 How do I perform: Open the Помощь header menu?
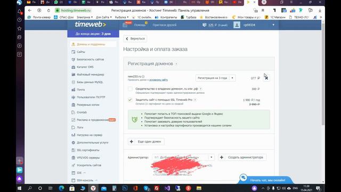140,25
